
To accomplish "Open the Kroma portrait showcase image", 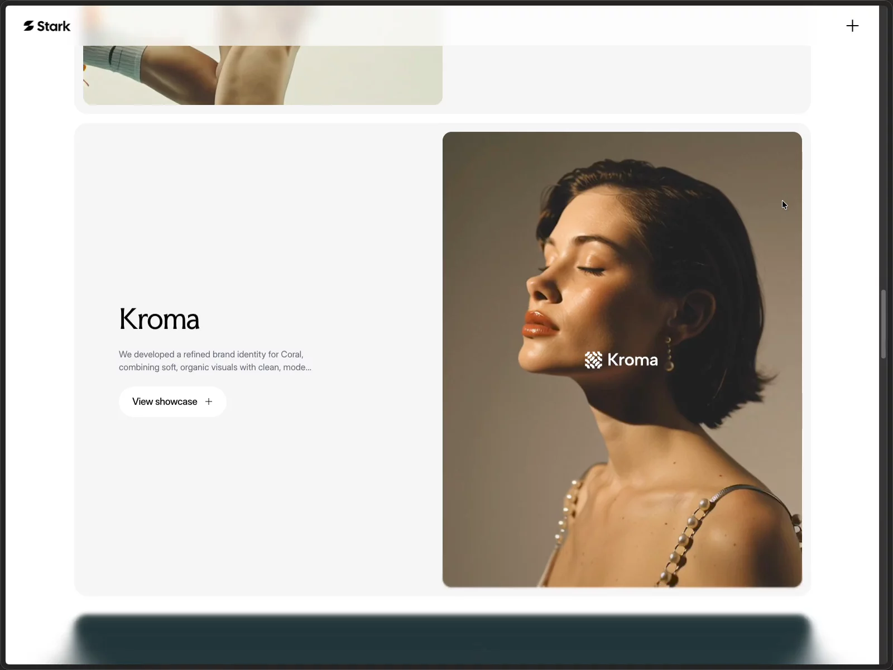I will (622, 360).
